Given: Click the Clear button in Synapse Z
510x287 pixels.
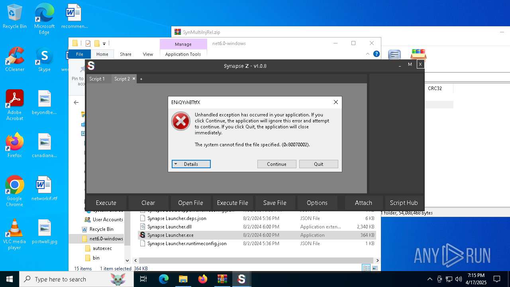Looking at the screenshot, I should (x=148, y=203).
